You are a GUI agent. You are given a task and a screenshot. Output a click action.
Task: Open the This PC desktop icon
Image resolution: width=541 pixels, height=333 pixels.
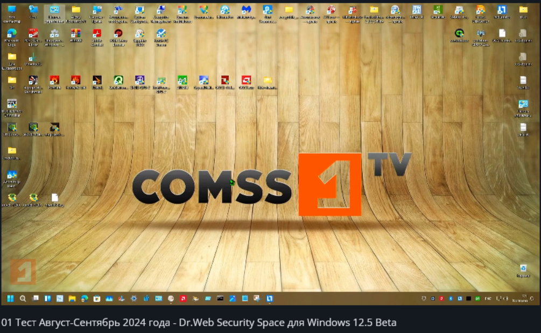pos(12,14)
